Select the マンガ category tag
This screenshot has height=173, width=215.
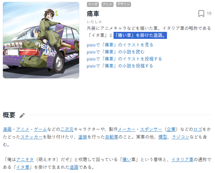pos(93,4)
